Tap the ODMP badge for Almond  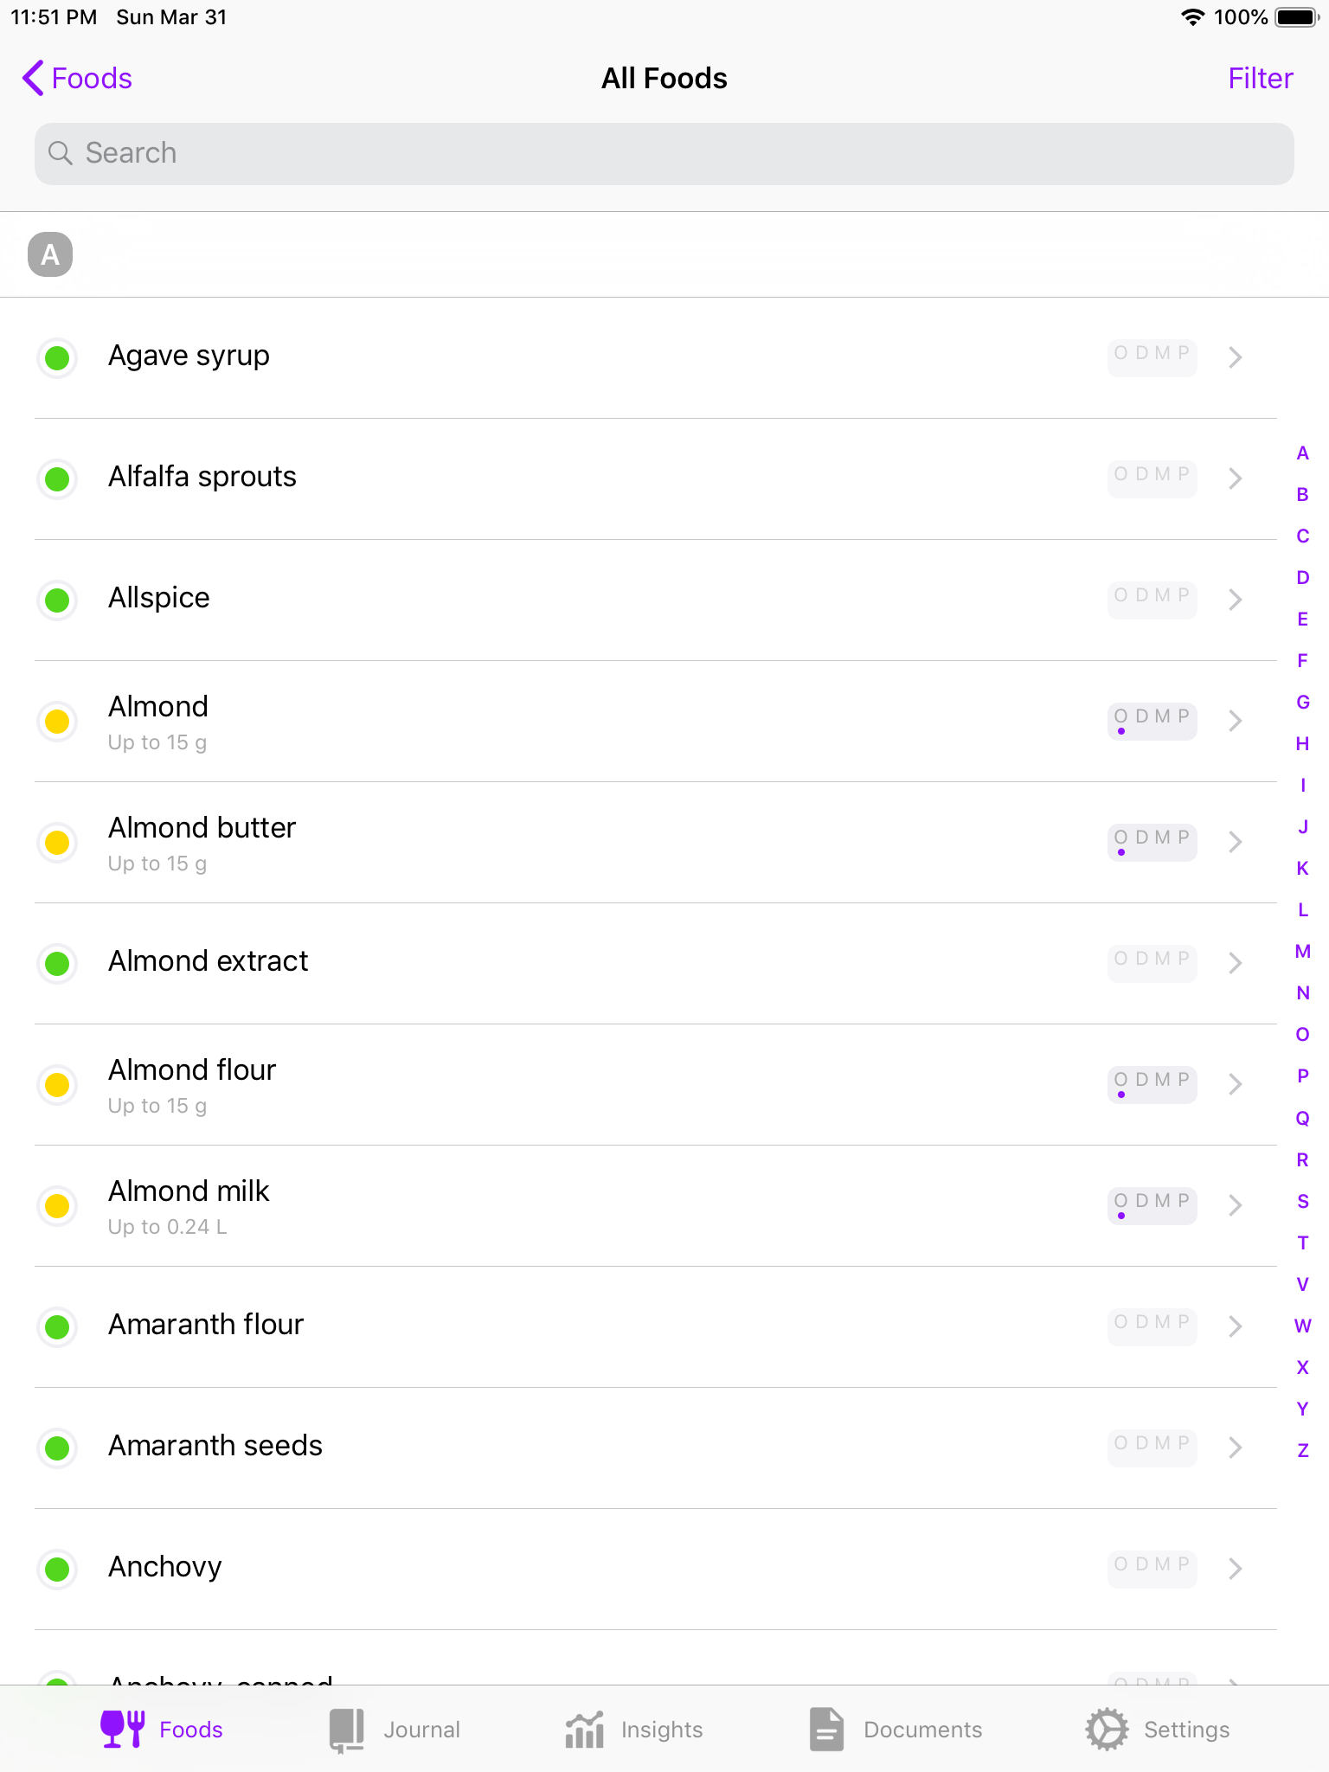pyautogui.click(x=1152, y=720)
